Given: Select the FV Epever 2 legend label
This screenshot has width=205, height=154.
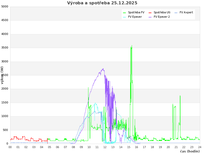Looking at the screenshot, I should [x=162, y=17].
